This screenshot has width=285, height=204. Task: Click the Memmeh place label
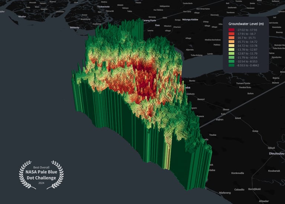(x=214, y=15)
